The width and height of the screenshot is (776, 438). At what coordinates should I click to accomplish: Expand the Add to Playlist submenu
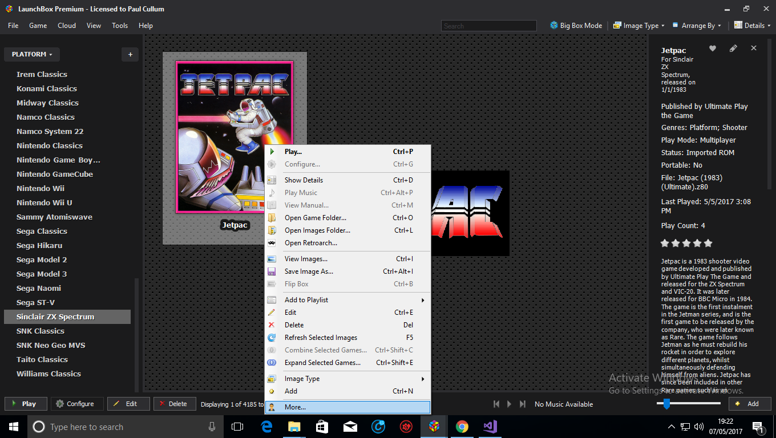coord(348,300)
